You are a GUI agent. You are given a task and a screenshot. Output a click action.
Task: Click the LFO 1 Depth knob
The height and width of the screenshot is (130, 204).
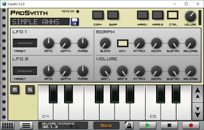[65, 43]
